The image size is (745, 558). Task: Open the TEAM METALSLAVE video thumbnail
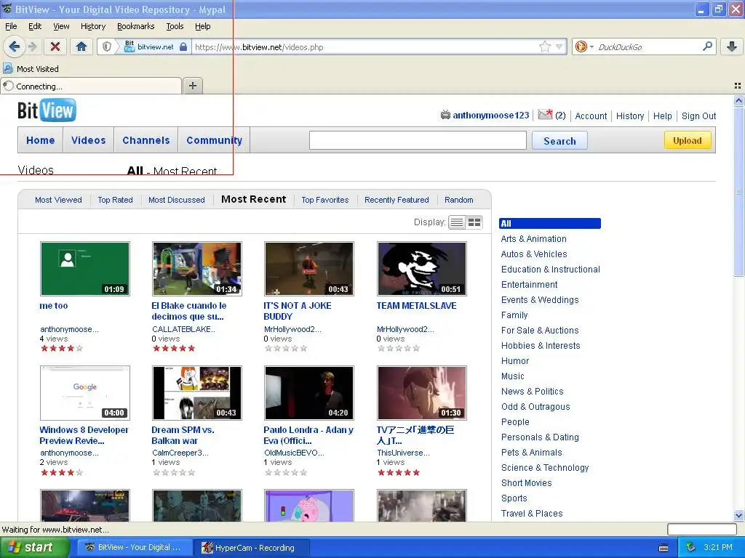(x=422, y=269)
